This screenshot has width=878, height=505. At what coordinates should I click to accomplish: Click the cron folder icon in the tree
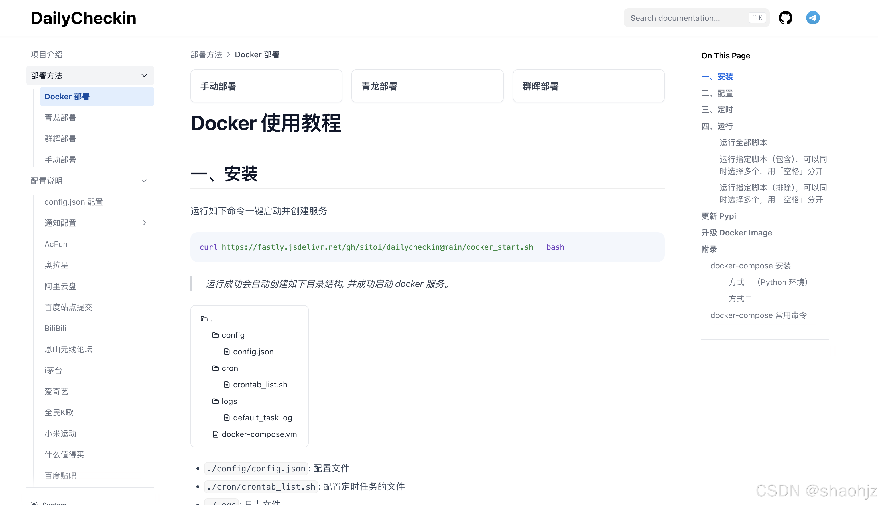[215, 368]
